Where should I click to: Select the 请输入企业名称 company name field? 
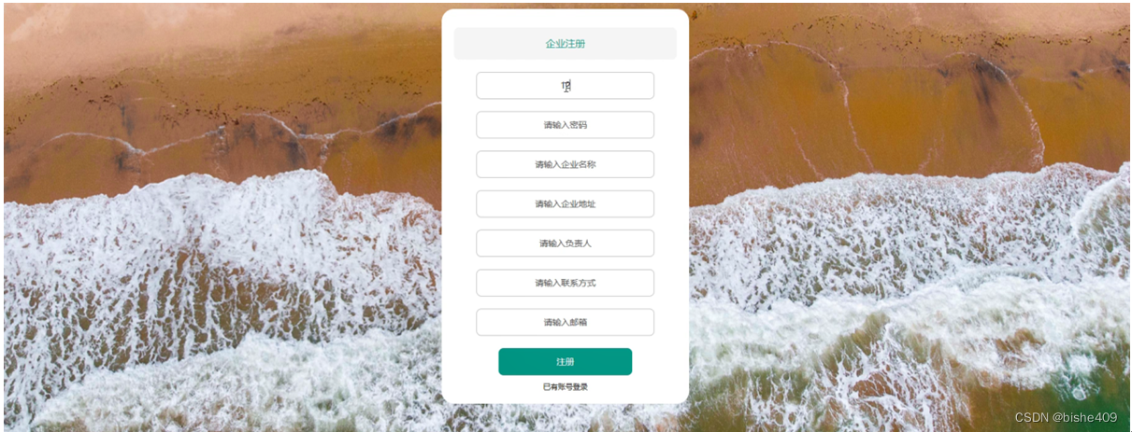click(566, 164)
